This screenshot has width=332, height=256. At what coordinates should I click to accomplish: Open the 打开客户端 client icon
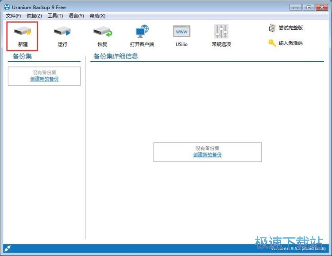tap(142, 31)
